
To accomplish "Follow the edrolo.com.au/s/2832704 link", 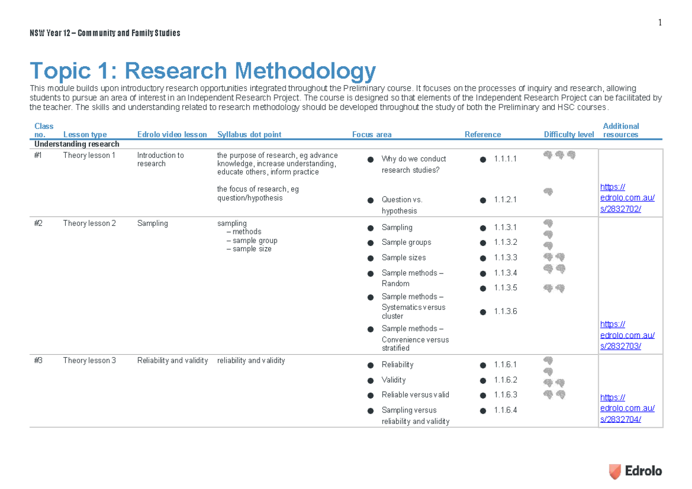I will [627, 408].
